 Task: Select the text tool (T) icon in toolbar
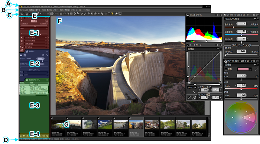click(x=109, y=14)
